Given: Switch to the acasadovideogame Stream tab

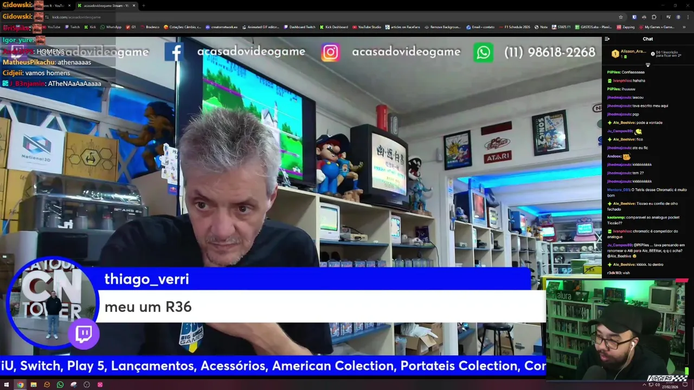Looking at the screenshot, I should 105,5.
